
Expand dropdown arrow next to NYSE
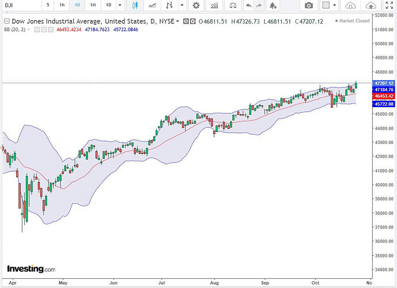(177, 21)
